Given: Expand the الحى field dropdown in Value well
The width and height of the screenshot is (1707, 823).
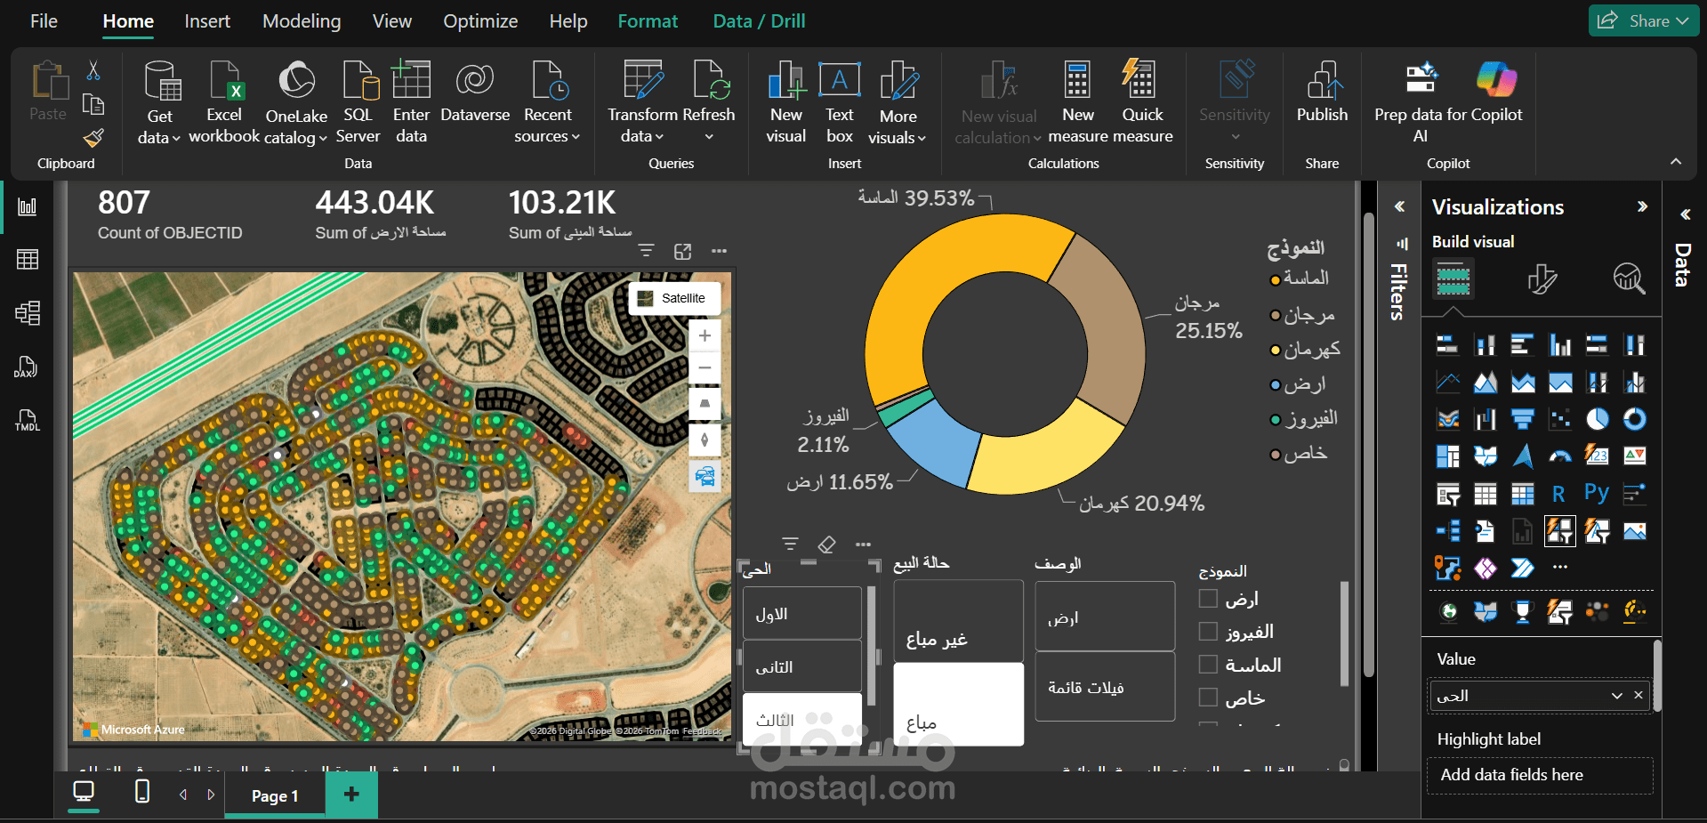Looking at the screenshot, I should 1617,696.
